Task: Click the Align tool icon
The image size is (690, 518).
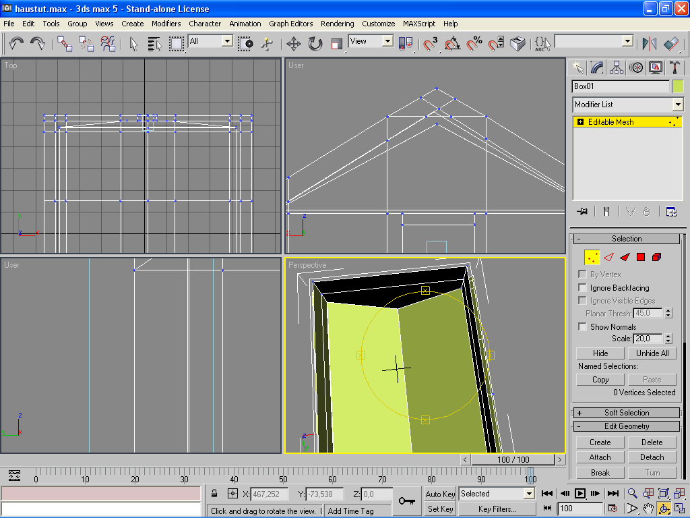Action: tap(671, 44)
